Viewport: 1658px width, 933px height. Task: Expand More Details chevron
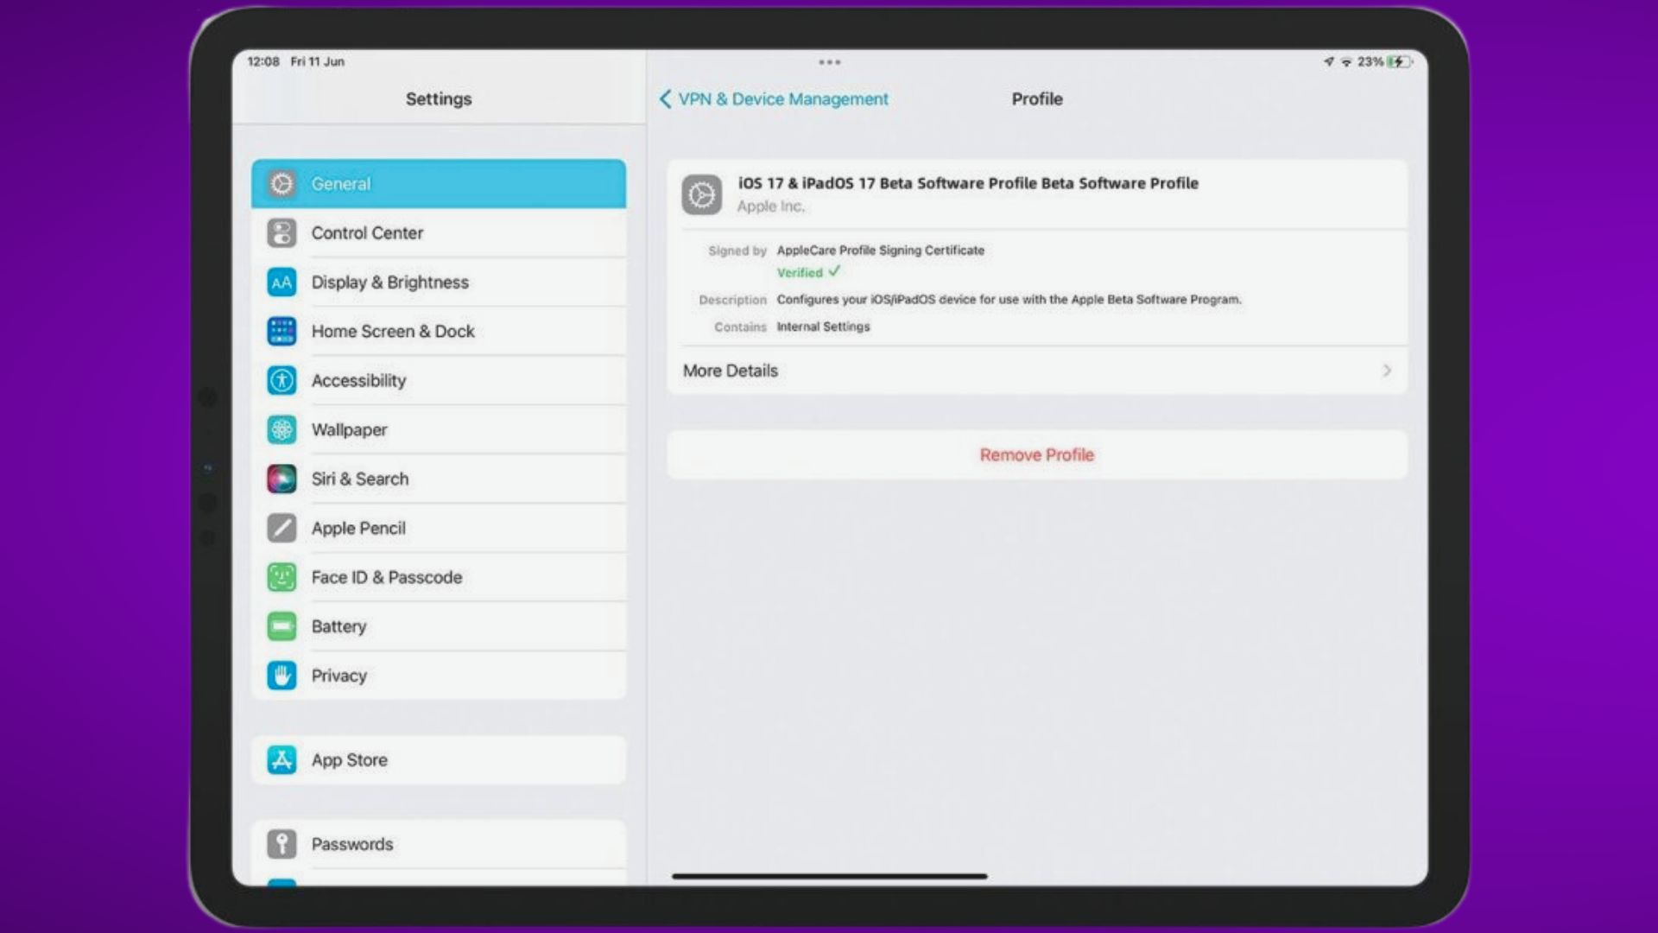[x=1387, y=371]
